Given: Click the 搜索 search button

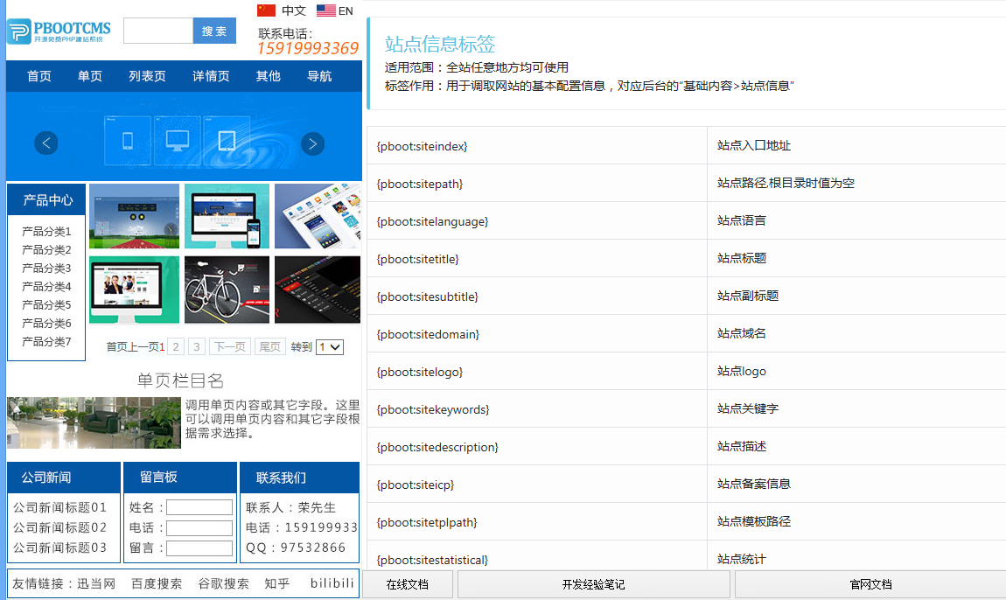Looking at the screenshot, I should [x=214, y=30].
